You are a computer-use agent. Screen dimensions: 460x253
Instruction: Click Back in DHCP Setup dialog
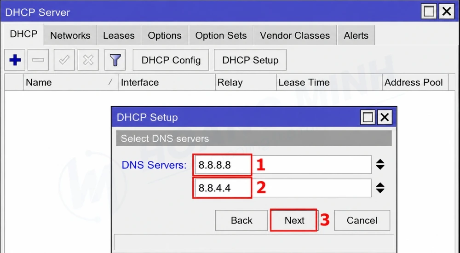tap(241, 220)
